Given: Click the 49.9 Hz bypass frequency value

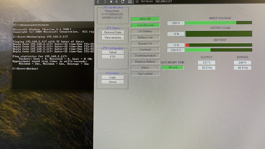Looking at the screenshot, I should coord(242,68).
